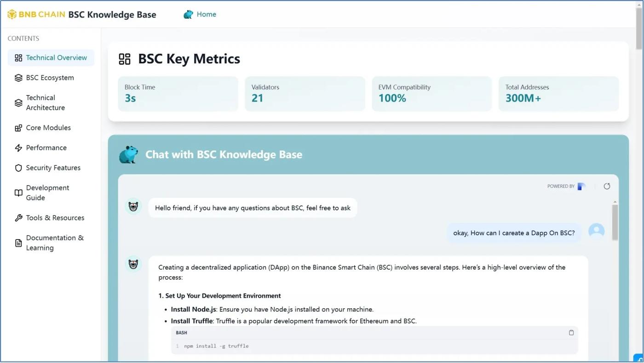
Task: Click the Development Guide book icon
Action: 18,193
